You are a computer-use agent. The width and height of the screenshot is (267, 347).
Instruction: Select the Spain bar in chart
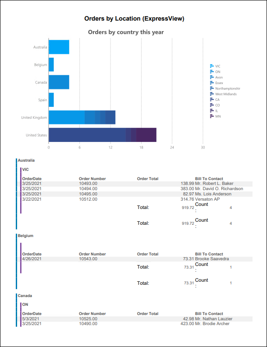(x=51, y=100)
